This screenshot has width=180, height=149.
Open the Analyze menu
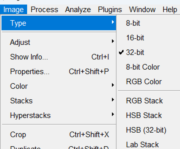(x=78, y=10)
